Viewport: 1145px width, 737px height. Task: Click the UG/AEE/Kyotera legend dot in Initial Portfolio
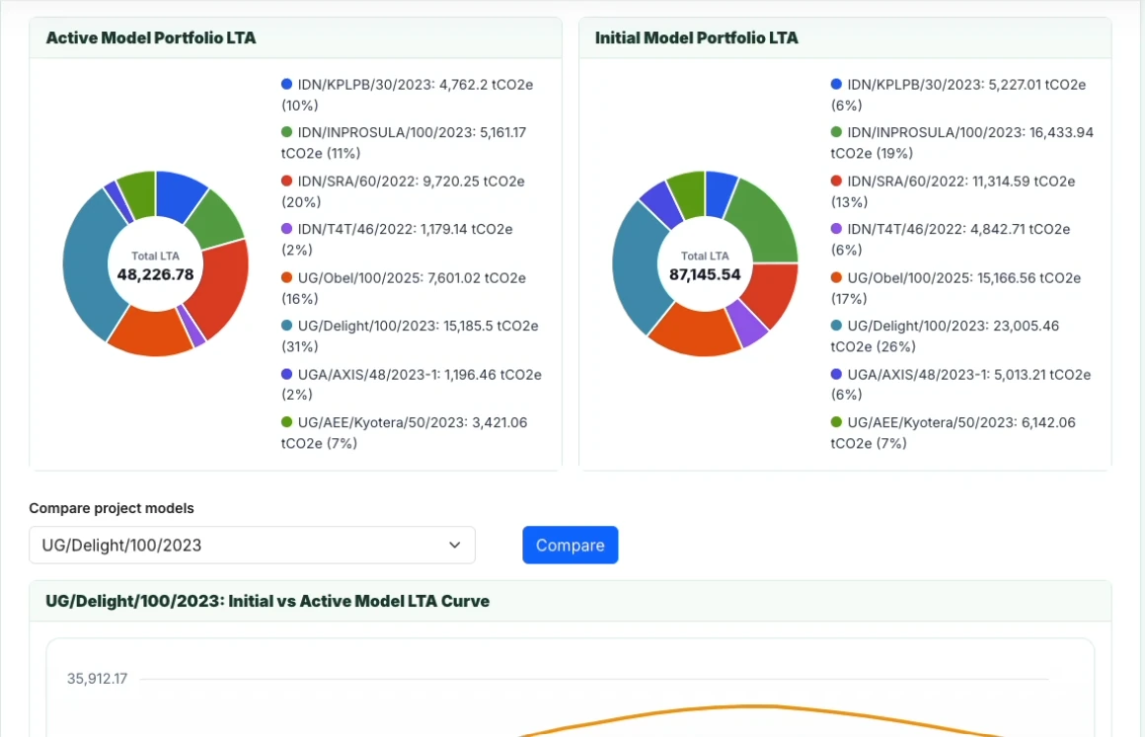pos(836,421)
